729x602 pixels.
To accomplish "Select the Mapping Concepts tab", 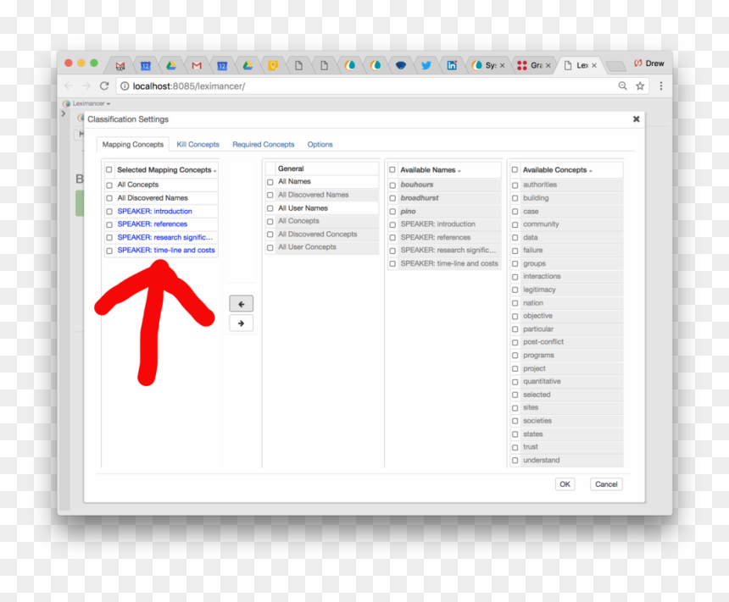I will (133, 145).
